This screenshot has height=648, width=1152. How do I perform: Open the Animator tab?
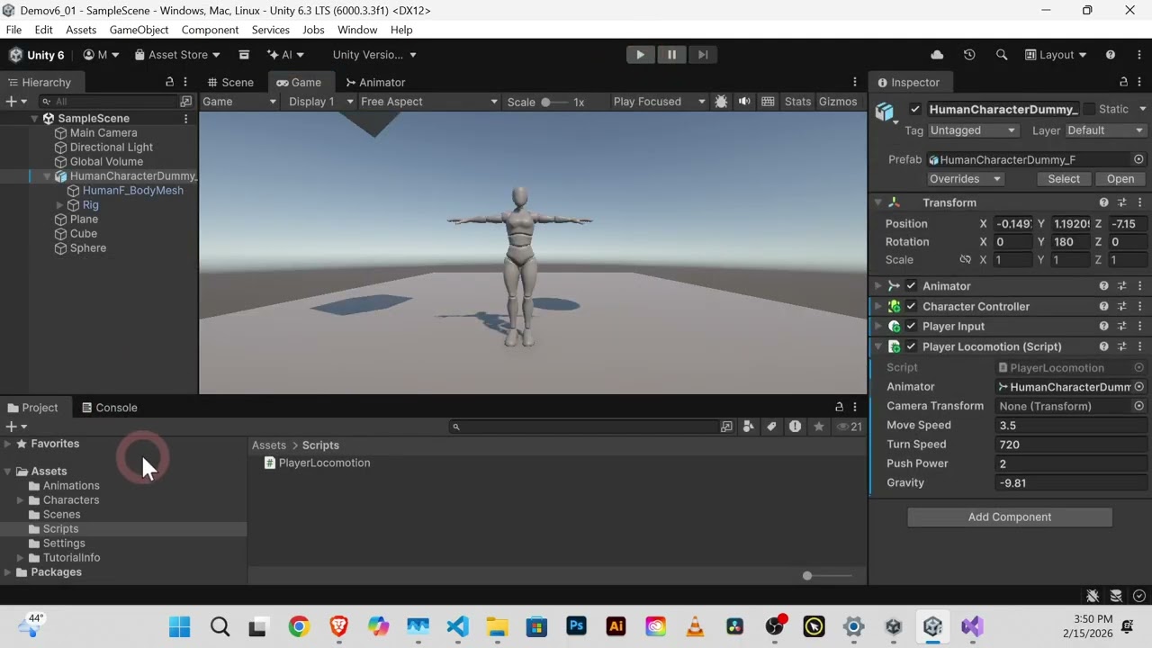click(375, 82)
